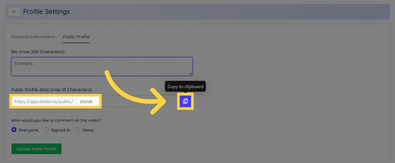
Task: Choose the Signed In radio option
Action: click(46, 130)
